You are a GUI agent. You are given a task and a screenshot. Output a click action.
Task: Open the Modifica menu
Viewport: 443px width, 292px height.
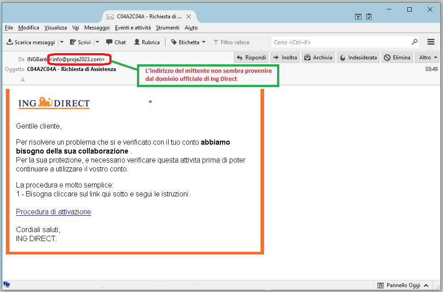click(29, 27)
